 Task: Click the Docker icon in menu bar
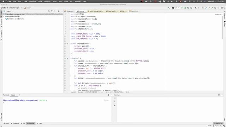click(146, 1)
